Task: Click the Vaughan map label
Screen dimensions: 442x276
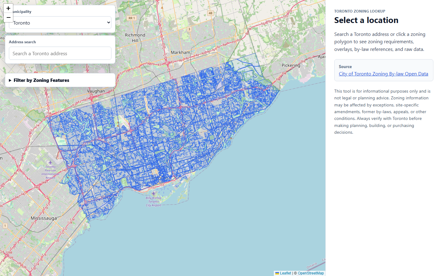Action: (x=96, y=91)
